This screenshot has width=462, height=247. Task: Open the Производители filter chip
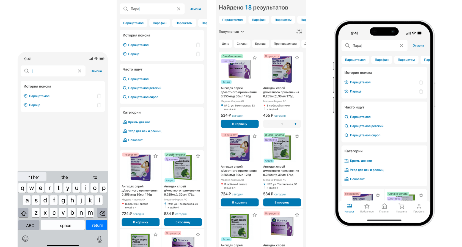(285, 44)
